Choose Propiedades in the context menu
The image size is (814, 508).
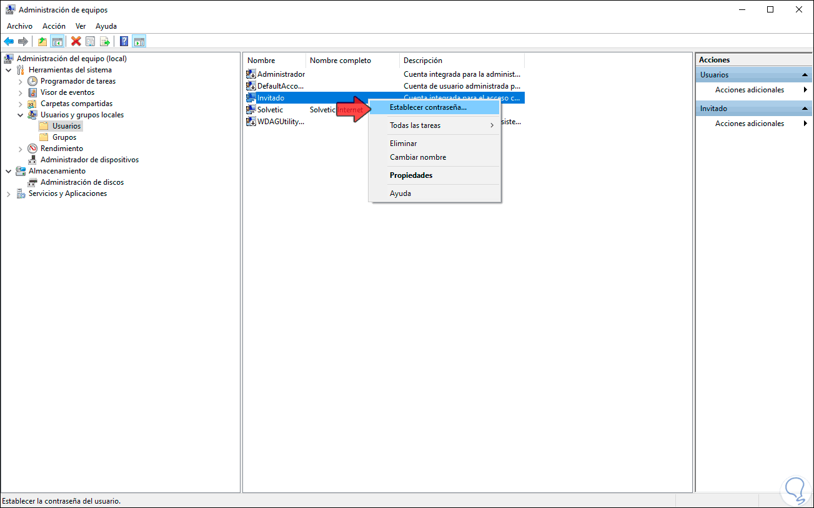coord(435,175)
